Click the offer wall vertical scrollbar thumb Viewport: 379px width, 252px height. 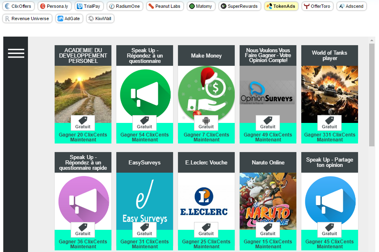coord(372,95)
